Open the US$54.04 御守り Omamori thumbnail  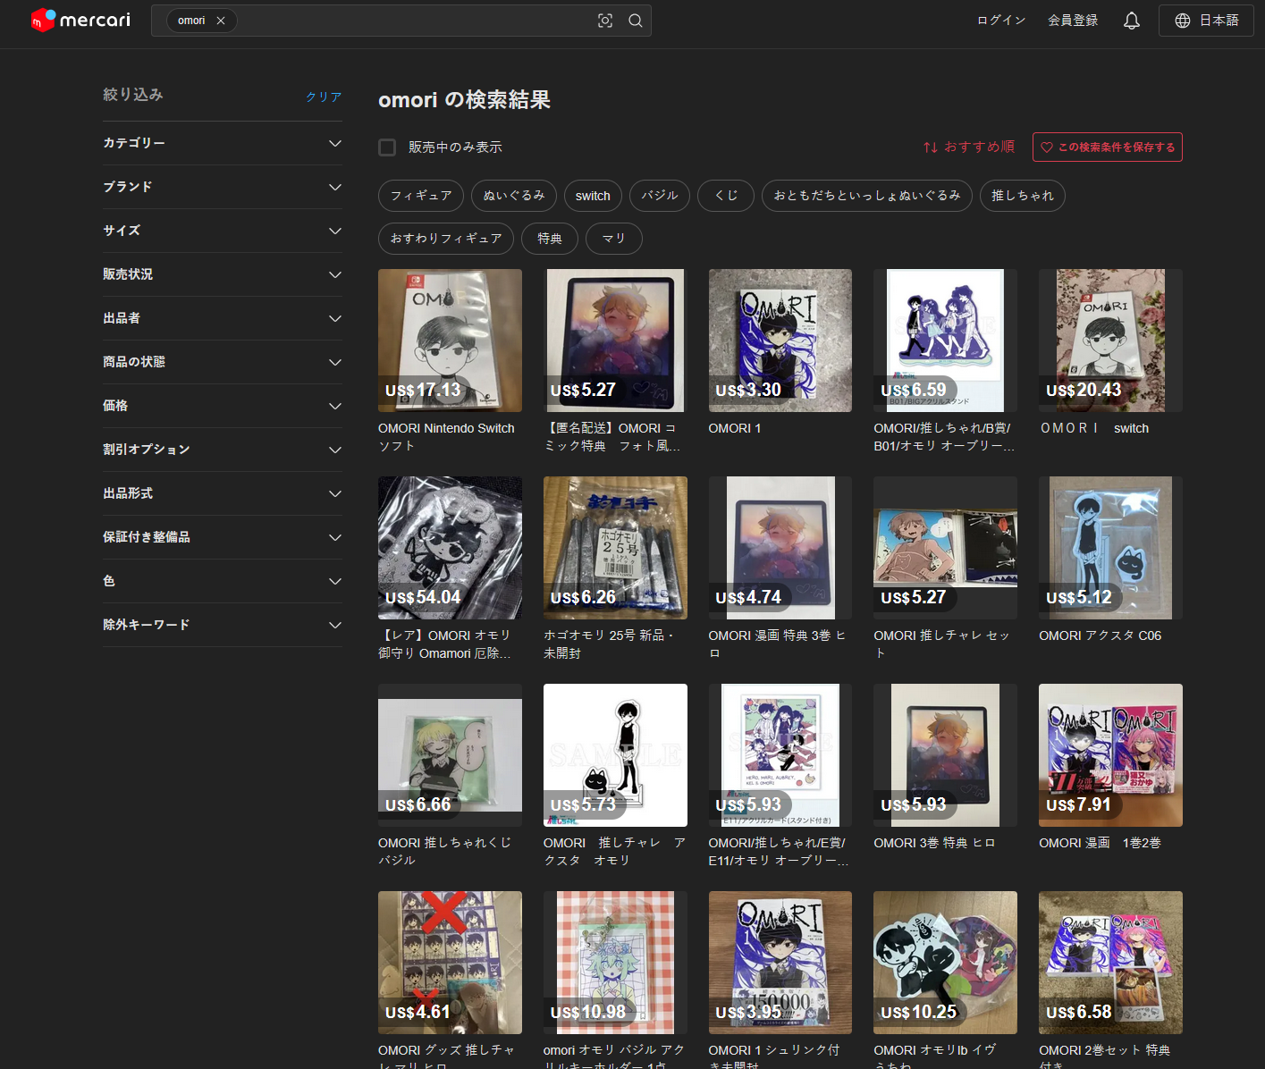point(450,548)
